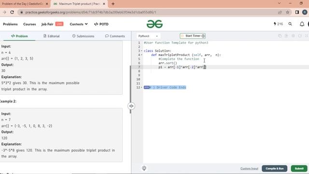Click the share page icon in address bar
Viewport: 309px width, 174px height.
pyautogui.click(x=280, y=12)
